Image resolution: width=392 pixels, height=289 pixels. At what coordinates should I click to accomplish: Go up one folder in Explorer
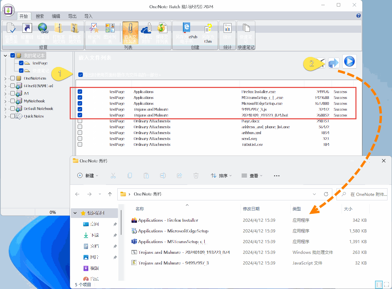[110, 194]
